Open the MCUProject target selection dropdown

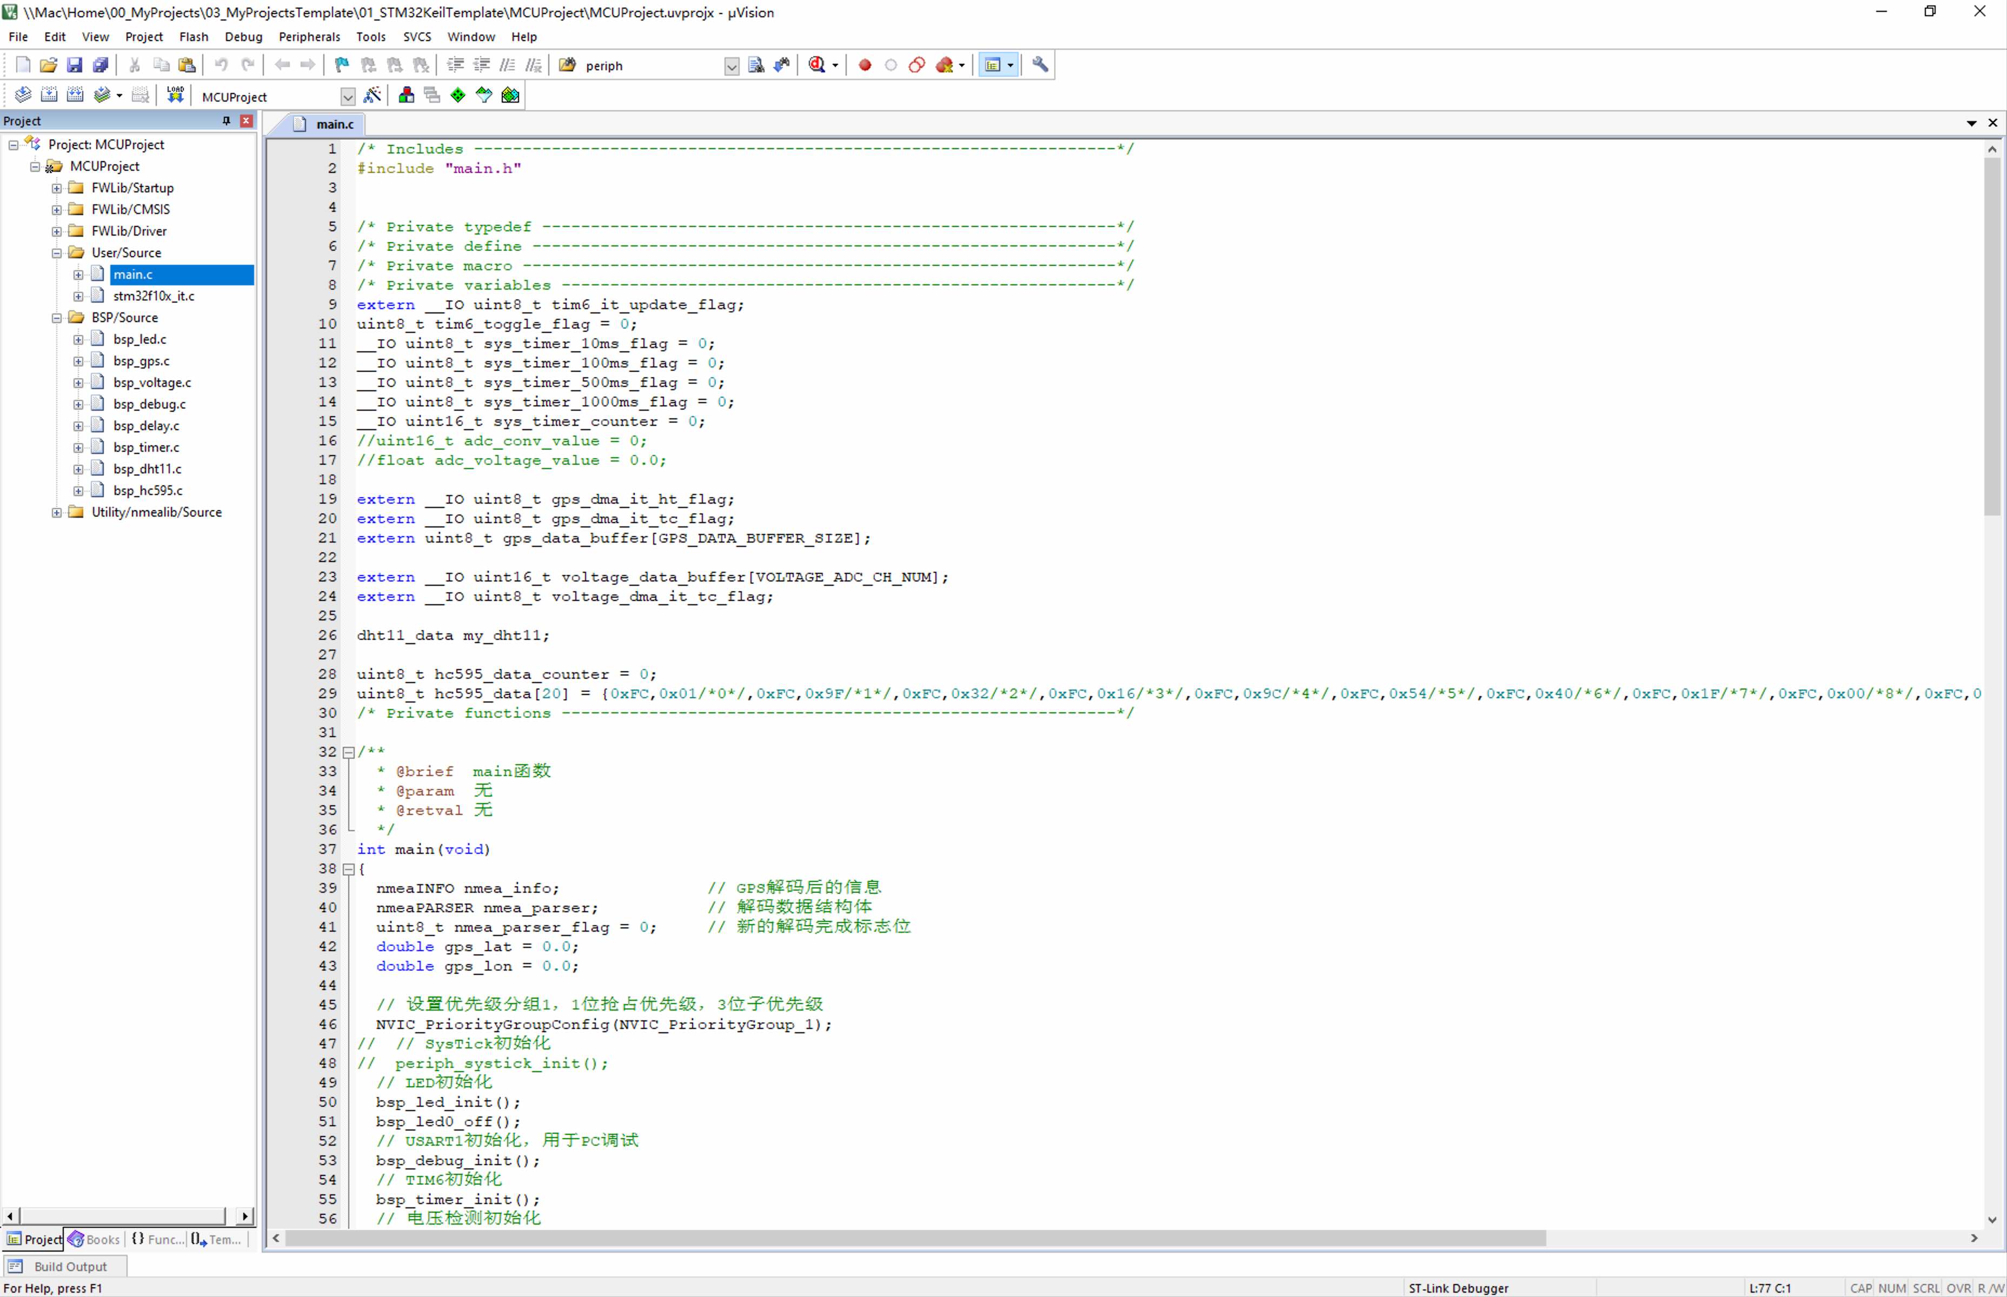[347, 97]
